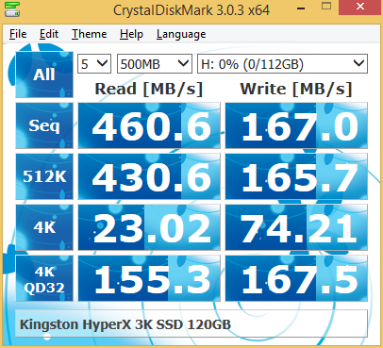Screen dimensions: 383x348
Task: Click the CrystalDiskMark app icon in title bar
Action: [x=12, y=9]
